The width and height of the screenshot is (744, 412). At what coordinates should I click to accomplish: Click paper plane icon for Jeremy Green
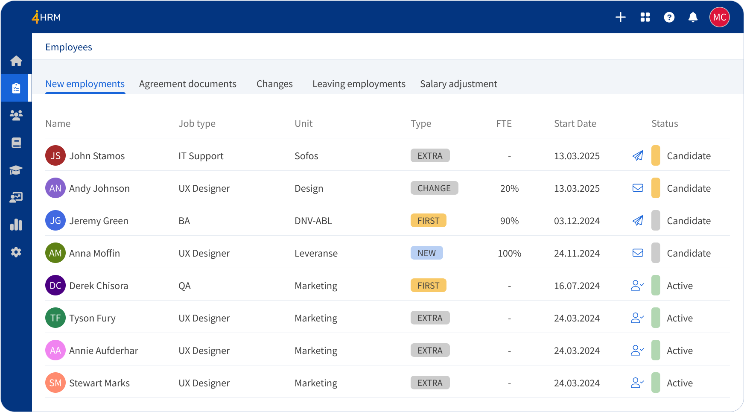[638, 221]
